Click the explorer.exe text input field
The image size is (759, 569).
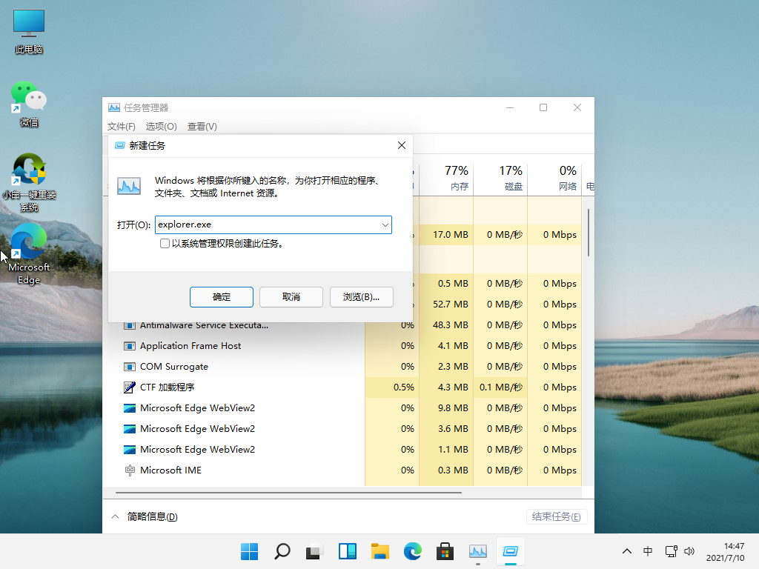267,224
